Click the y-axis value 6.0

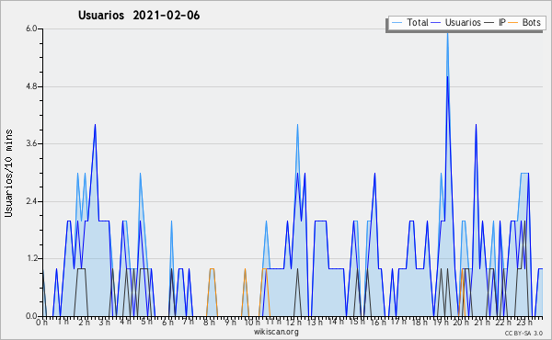pos(31,28)
